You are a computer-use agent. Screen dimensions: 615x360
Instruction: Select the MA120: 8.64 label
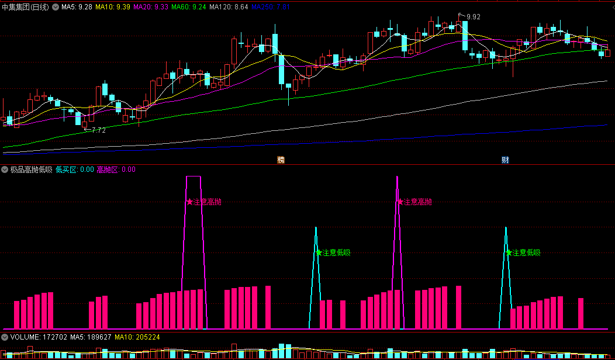tap(229, 7)
